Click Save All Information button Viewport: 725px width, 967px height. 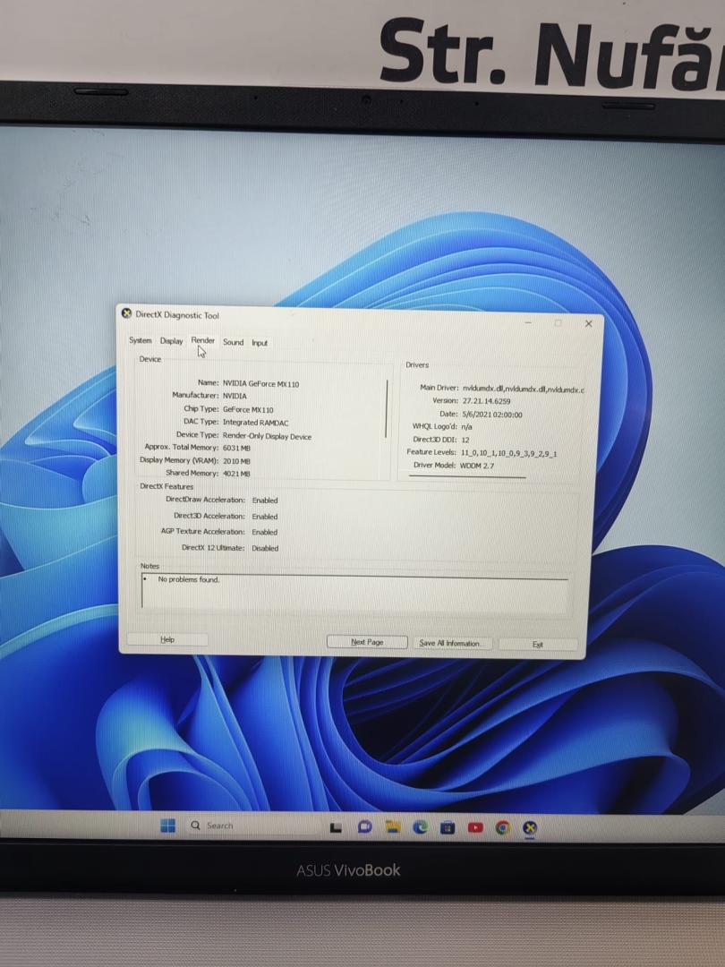[450, 643]
